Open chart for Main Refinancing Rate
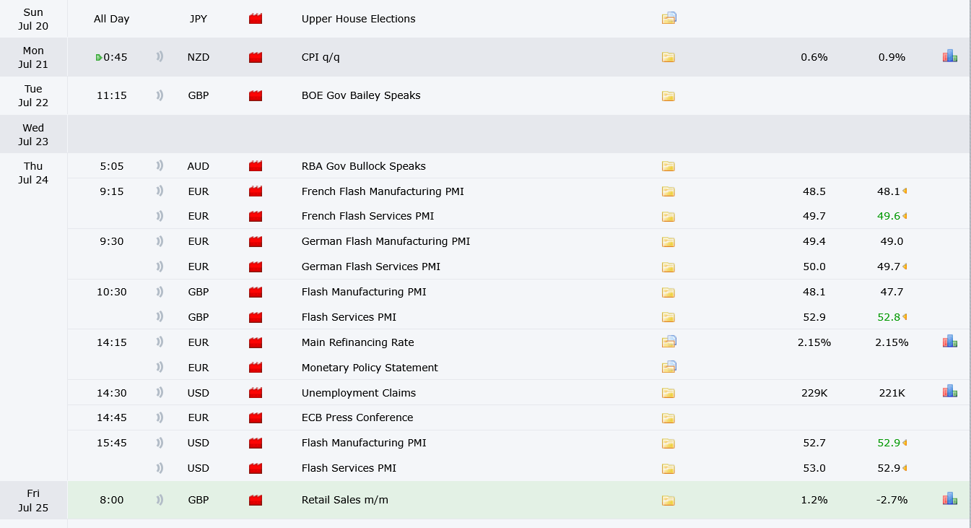971x528 pixels. (950, 342)
